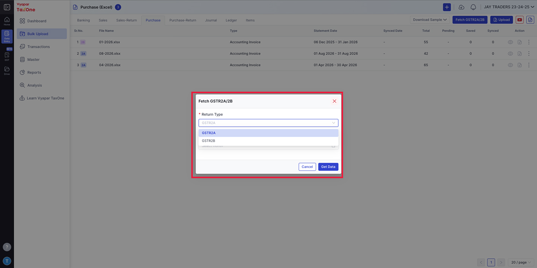Screen dimensions: 537x268
Task: Switch to the Banking tab
Action: pyautogui.click(x=84, y=20)
